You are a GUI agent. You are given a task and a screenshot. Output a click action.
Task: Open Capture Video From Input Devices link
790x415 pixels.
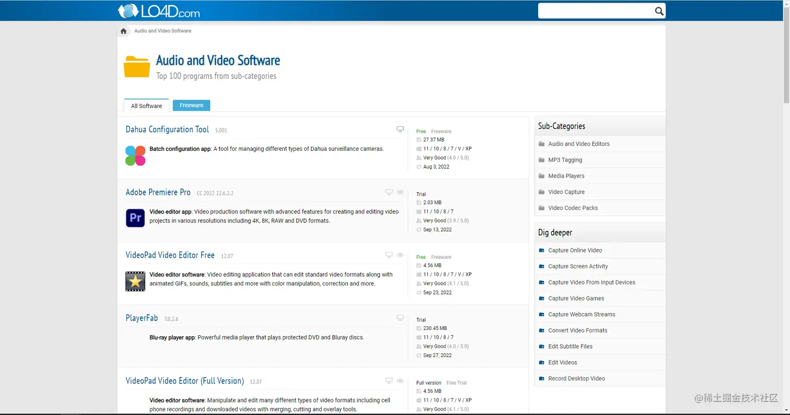pos(591,282)
